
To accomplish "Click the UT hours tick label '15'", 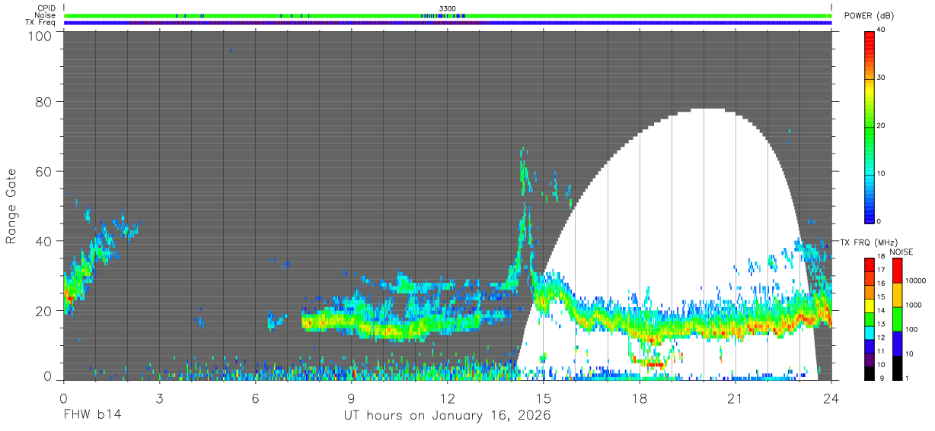I will (x=544, y=398).
